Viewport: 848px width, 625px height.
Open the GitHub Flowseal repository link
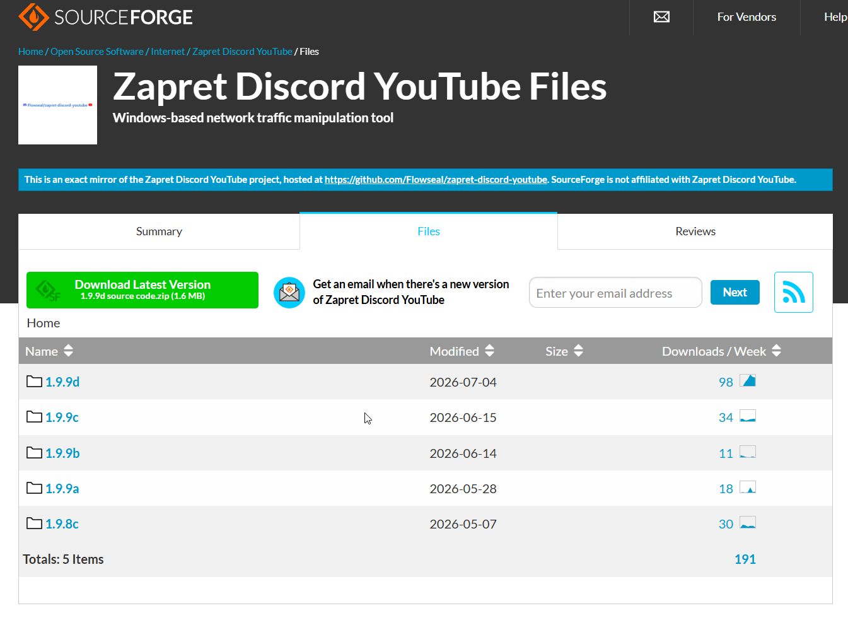coord(436,180)
